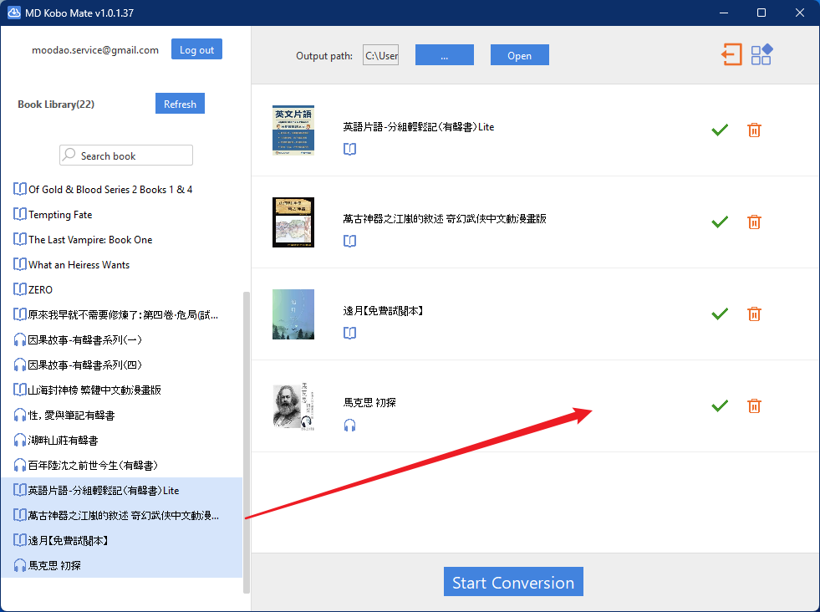Open the output folder with Open button
Viewport: 820px width, 612px height.
click(519, 55)
